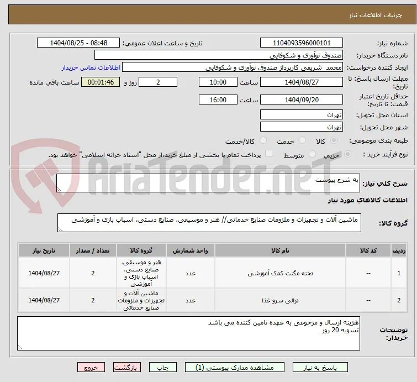Click the date cell of ترالی سرو غذا row
This screenshot has width=417, height=382.
44,300
